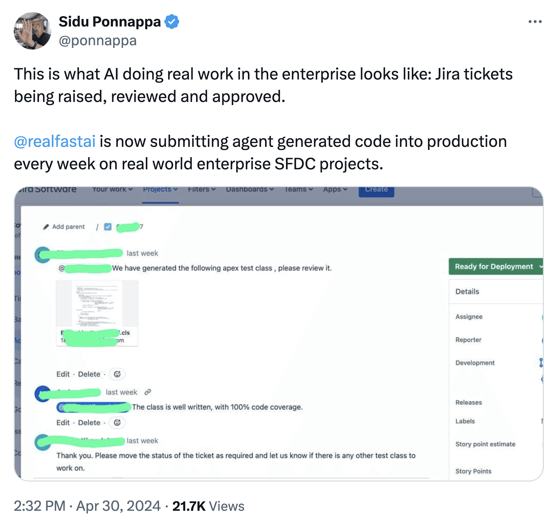
Task: Click the @ponnappa handle
Action: tap(97, 41)
